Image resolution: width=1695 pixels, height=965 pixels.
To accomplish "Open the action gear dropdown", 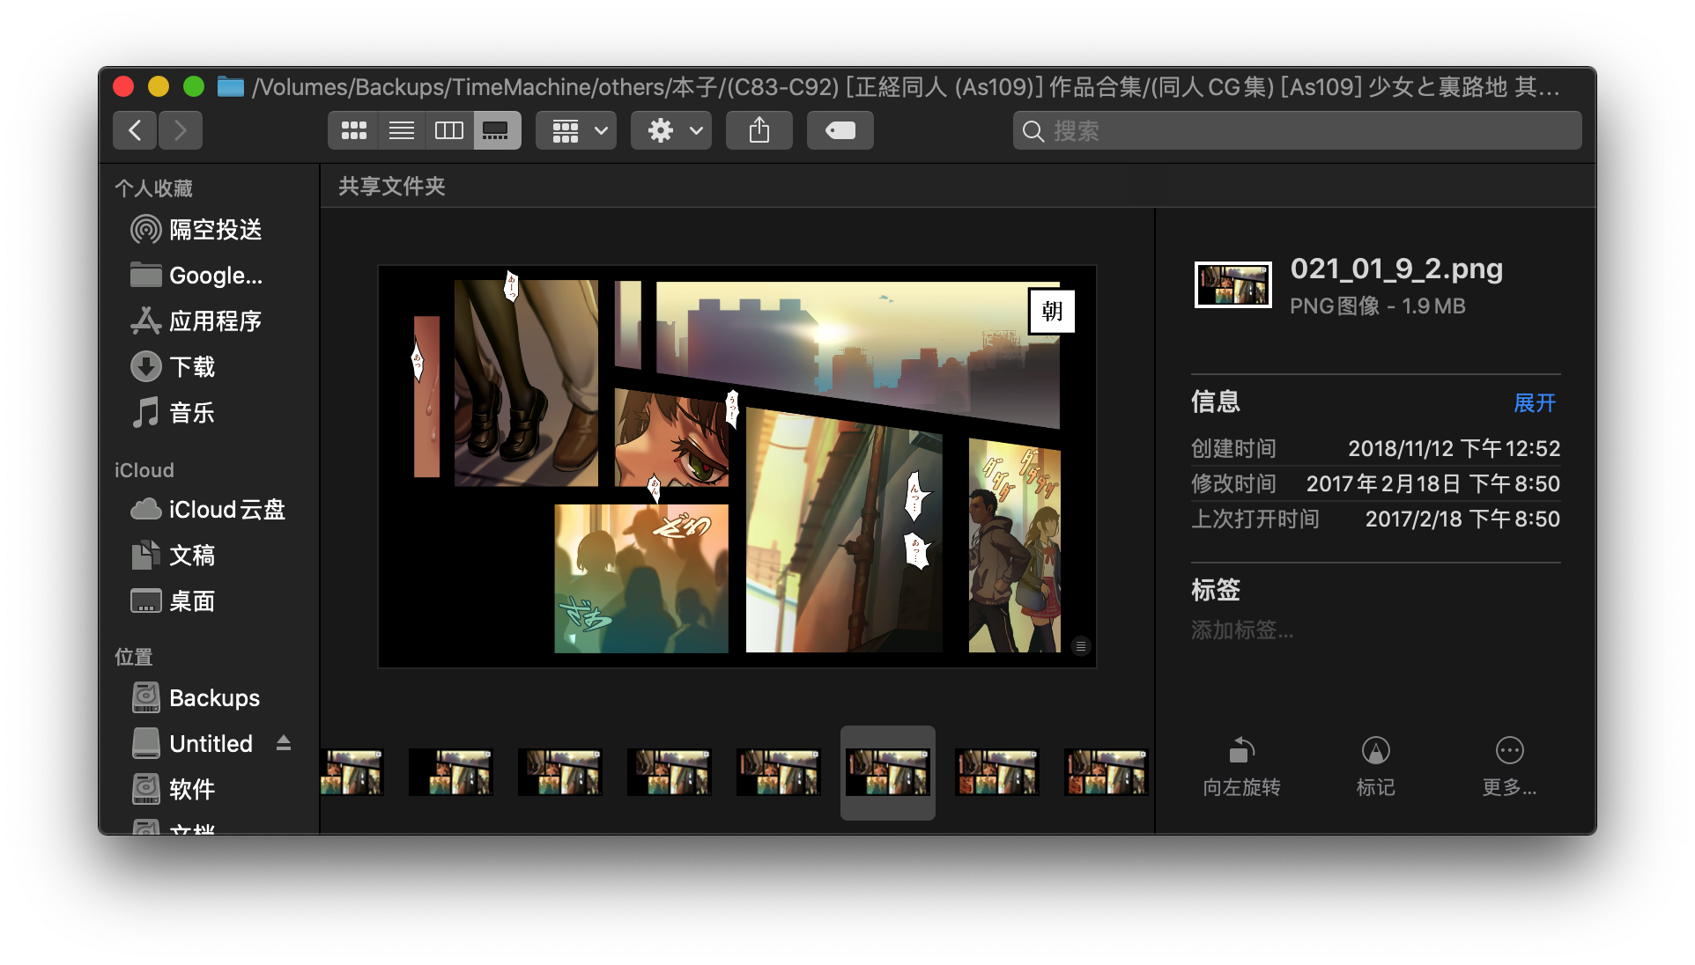I will tap(670, 129).
